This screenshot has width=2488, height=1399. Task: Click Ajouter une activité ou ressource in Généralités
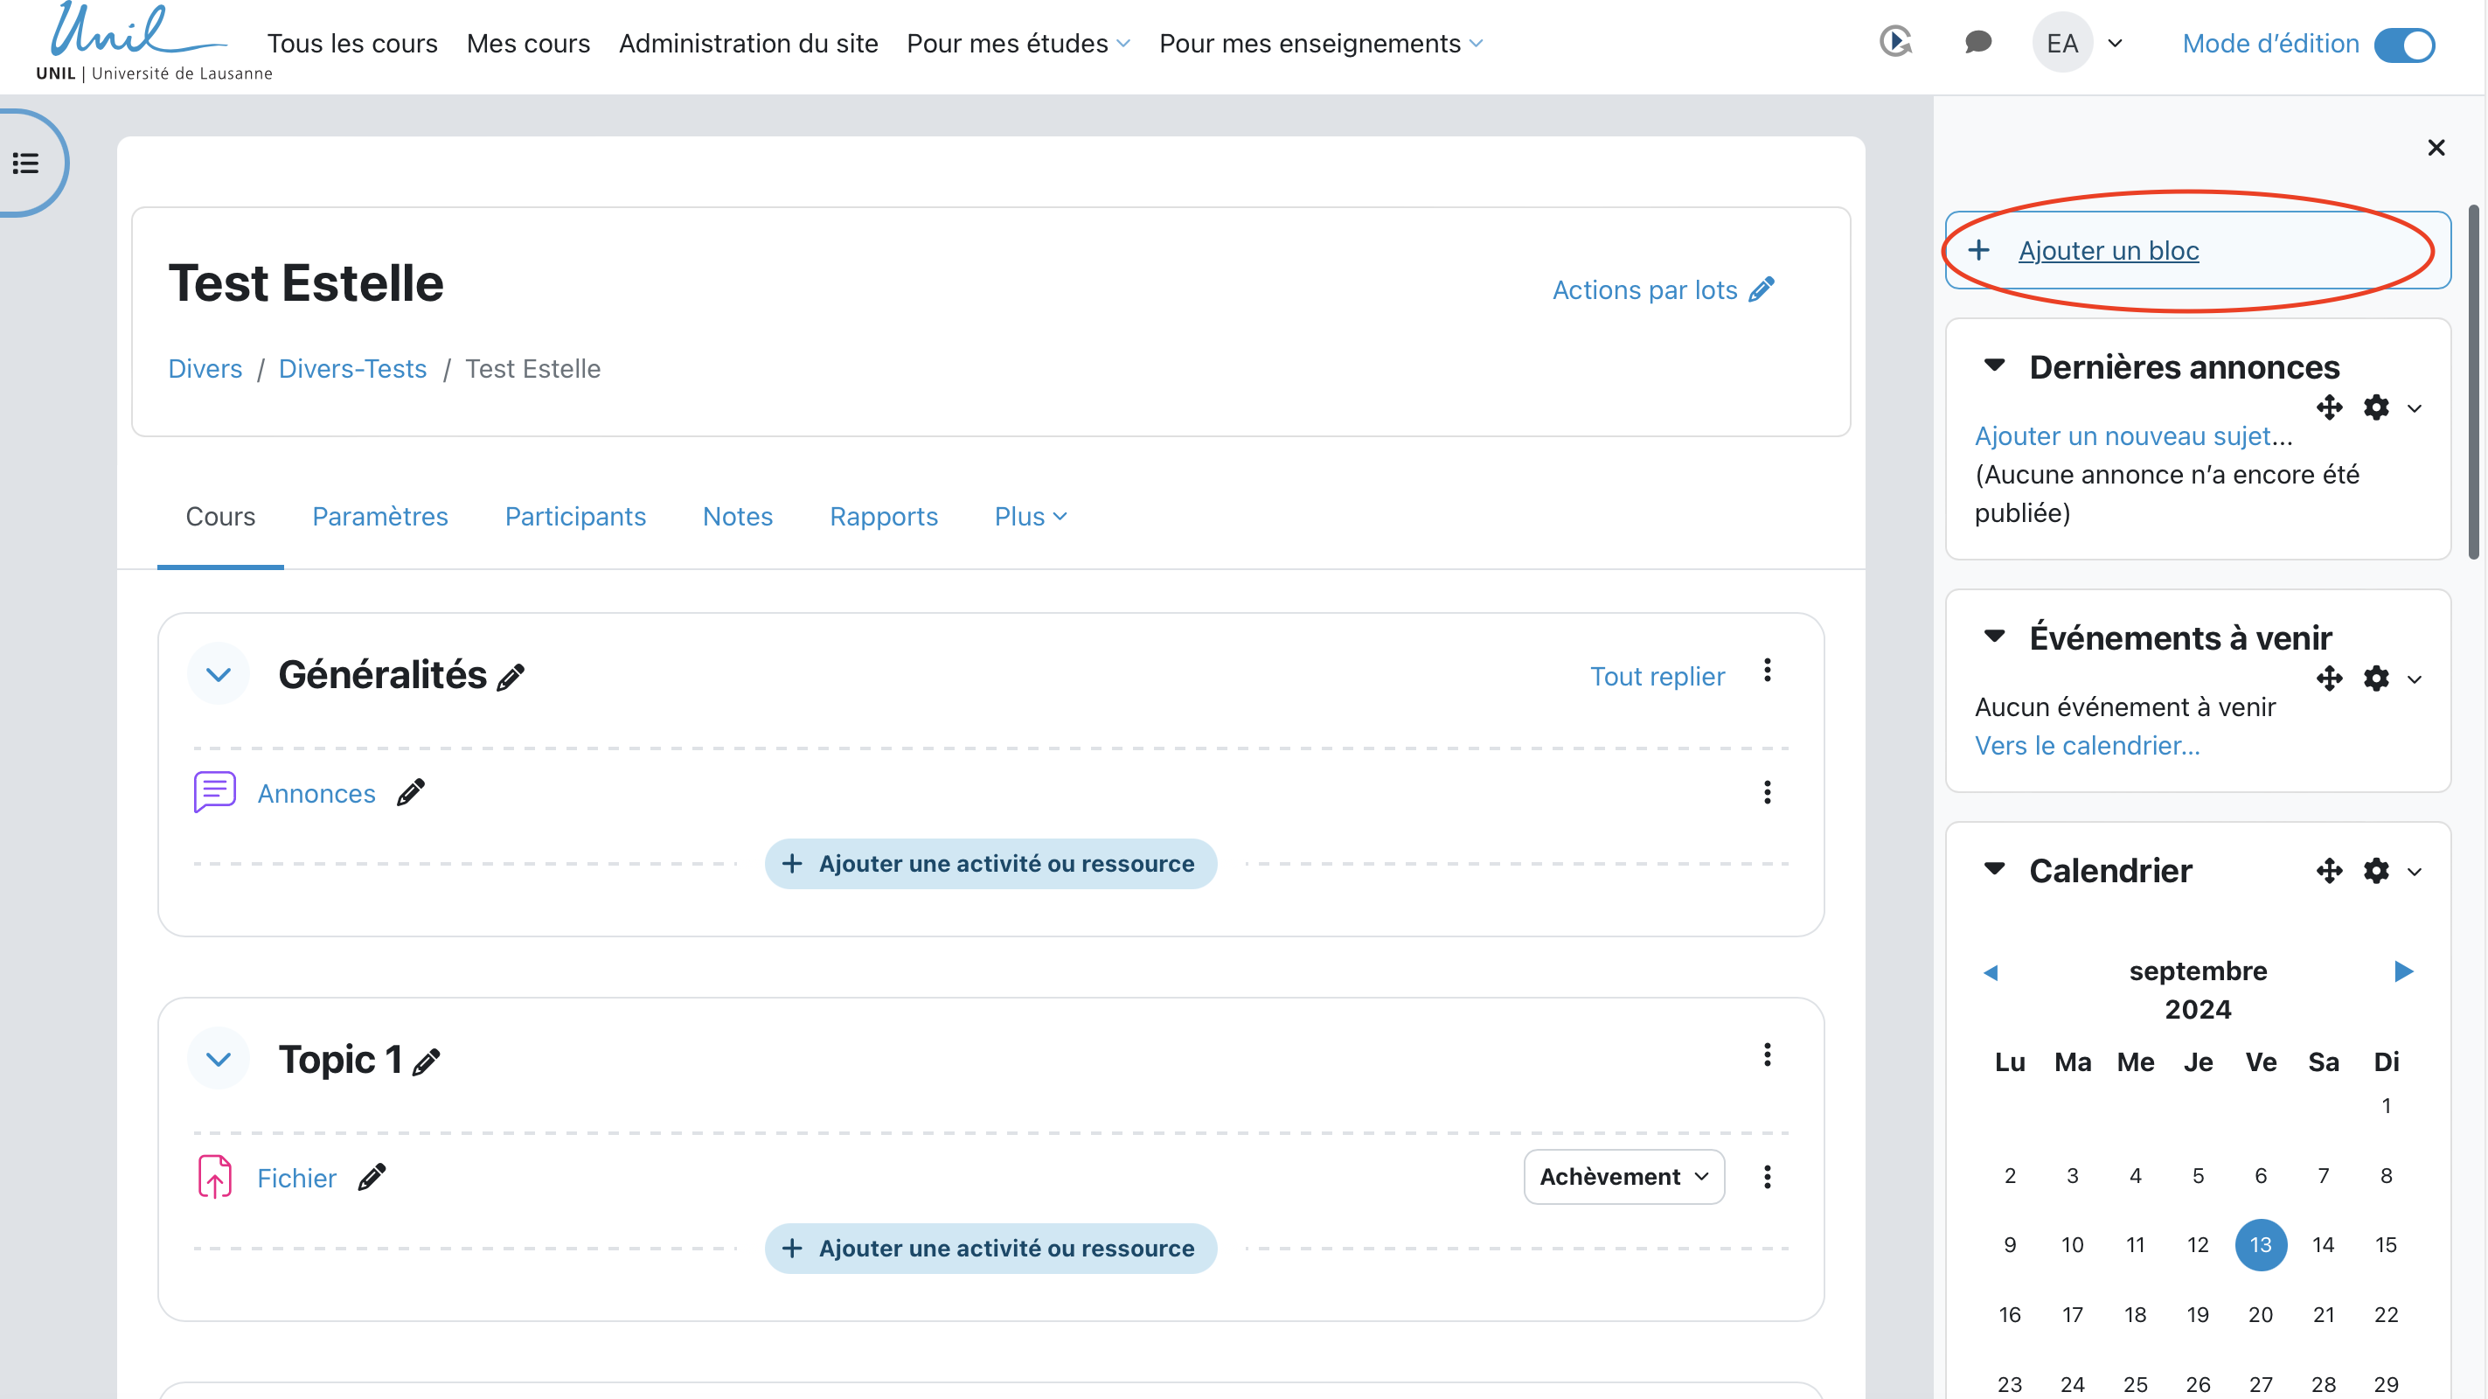(990, 863)
